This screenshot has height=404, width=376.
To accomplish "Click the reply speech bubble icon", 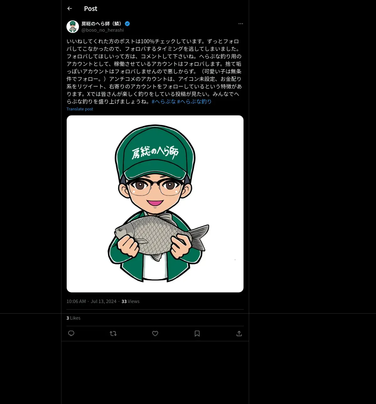I will (71, 333).
